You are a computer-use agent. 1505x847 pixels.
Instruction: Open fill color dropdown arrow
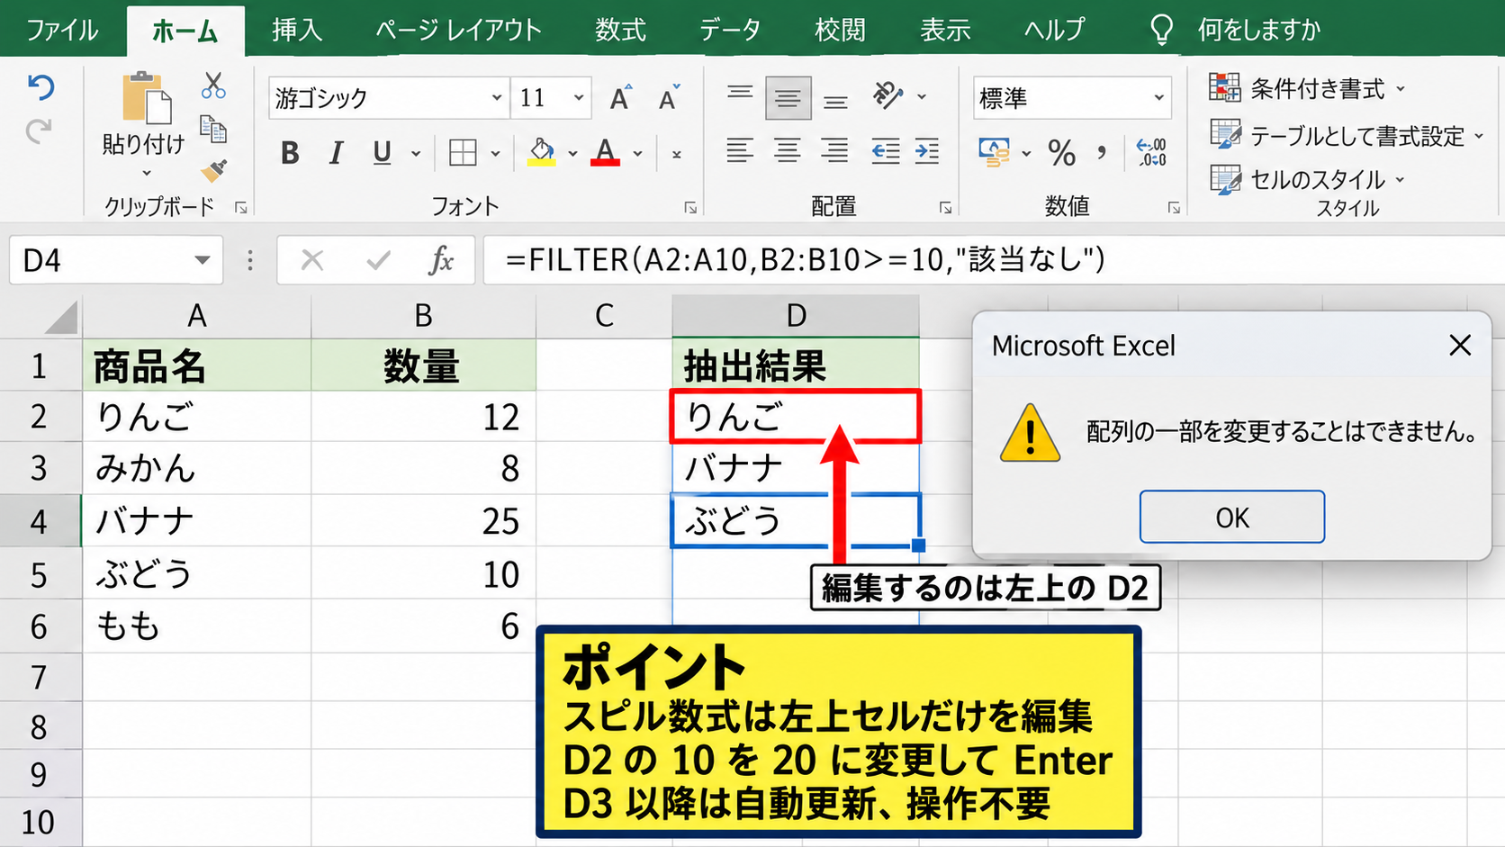572,154
